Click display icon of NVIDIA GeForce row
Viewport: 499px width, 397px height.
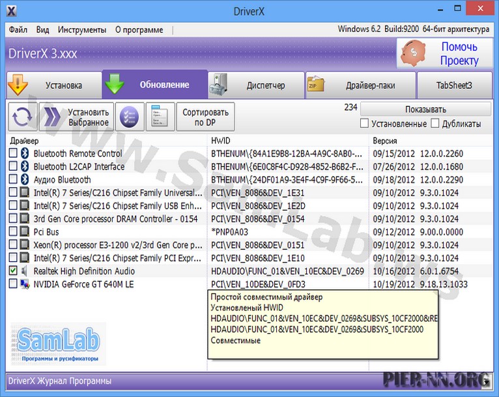[25, 284]
